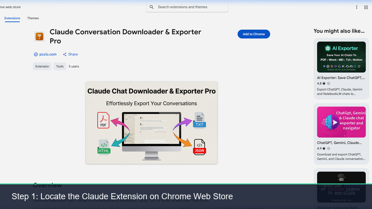Viewport: 372px width, 209px height.
Task: Click the Export ChatGPT, Claude, Gemini description text
Action: 339,91
